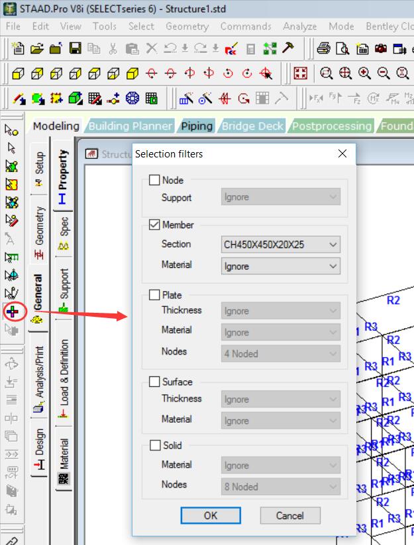Click the green 3D block icon in the third toolbar
The image size is (414, 545).
76,99
